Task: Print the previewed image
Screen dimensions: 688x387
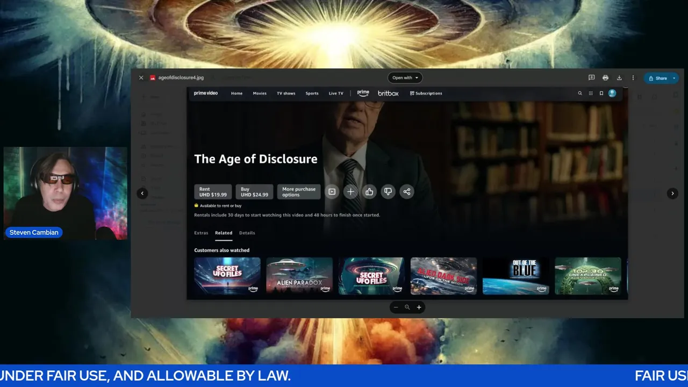Action: tap(605, 78)
